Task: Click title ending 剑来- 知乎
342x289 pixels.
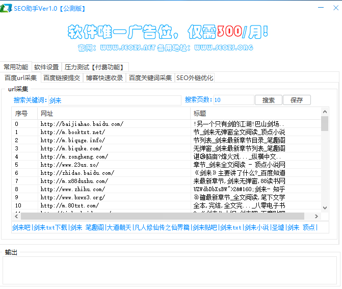Action: [x=239, y=189]
